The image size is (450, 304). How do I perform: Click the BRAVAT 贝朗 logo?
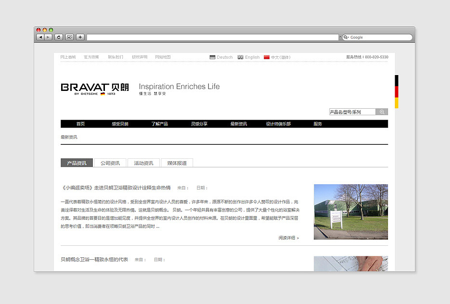(x=95, y=89)
